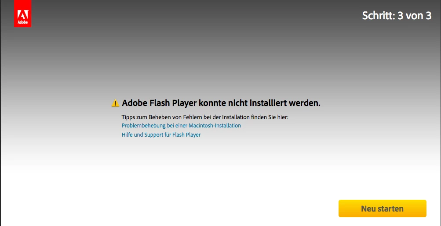Click 'Adobe Flash Player' in the error heading
Screen dimensions: 441x226
(159, 103)
